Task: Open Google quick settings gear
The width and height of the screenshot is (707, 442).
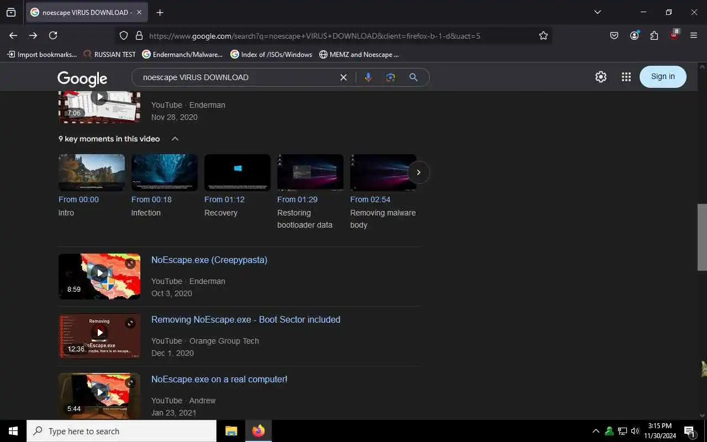Action: pos(601,77)
